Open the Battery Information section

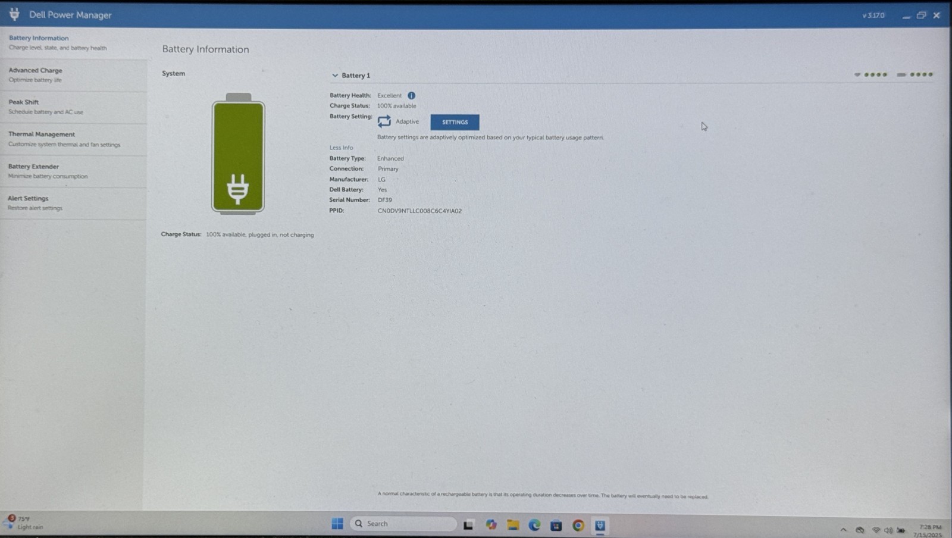point(73,43)
